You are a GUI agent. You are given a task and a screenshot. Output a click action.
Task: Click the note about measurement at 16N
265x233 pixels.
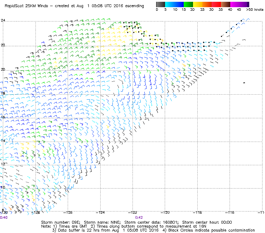point(148,227)
